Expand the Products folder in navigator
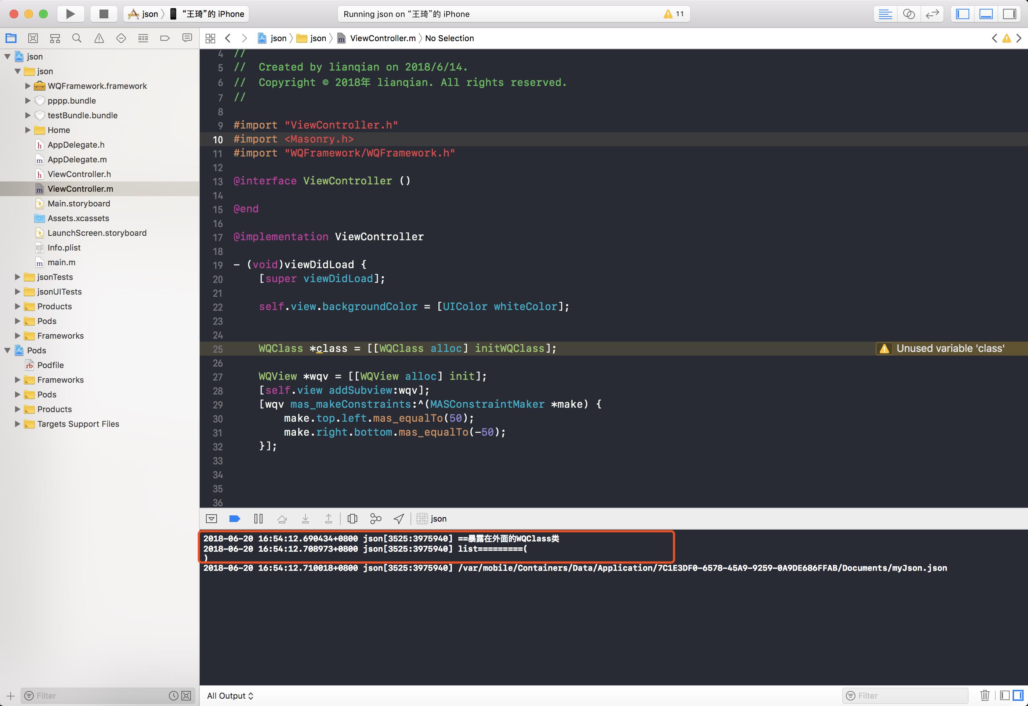1028x706 pixels. click(17, 306)
